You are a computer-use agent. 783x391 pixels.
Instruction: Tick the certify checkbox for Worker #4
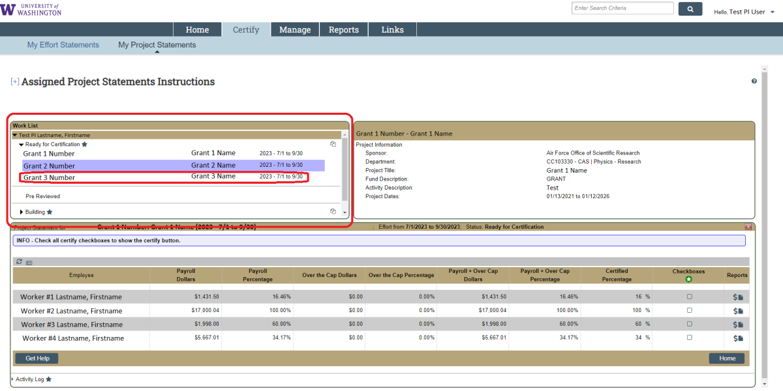click(689, 338)
